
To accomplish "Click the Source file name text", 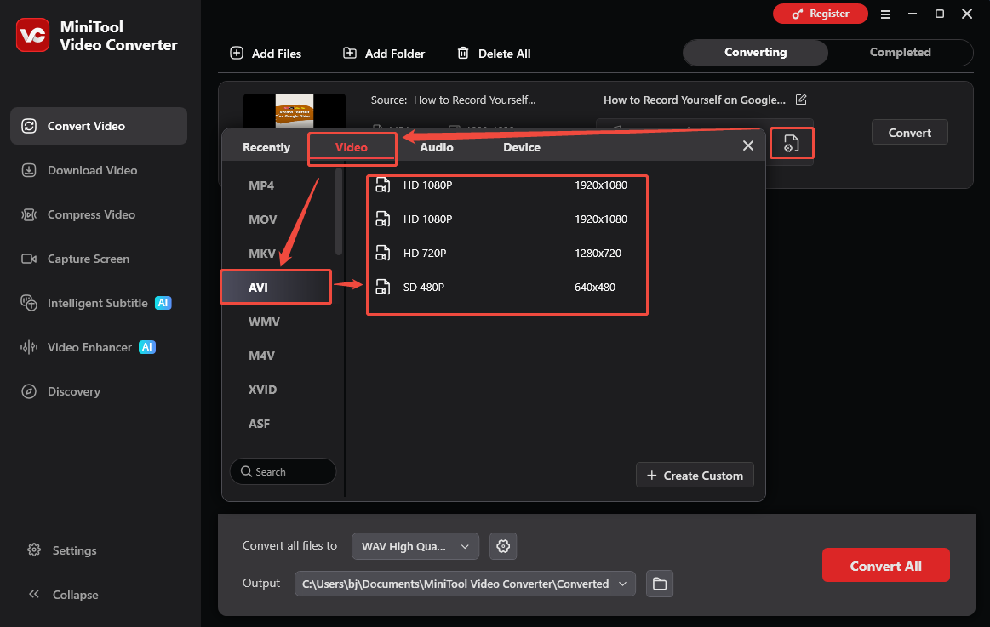I will click(x=474, y=100).
